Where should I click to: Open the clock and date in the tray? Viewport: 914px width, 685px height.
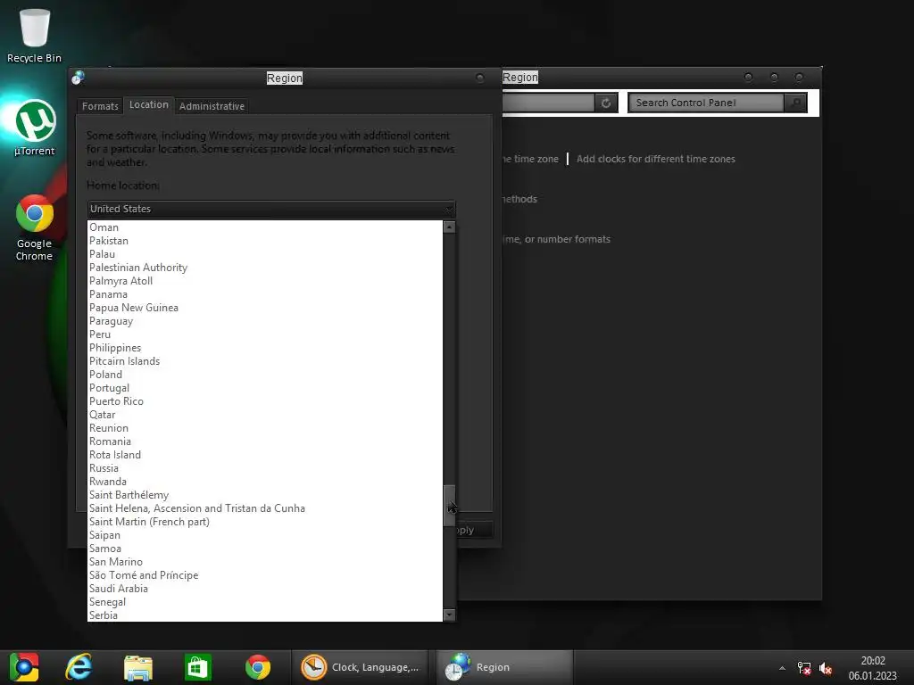873,668
